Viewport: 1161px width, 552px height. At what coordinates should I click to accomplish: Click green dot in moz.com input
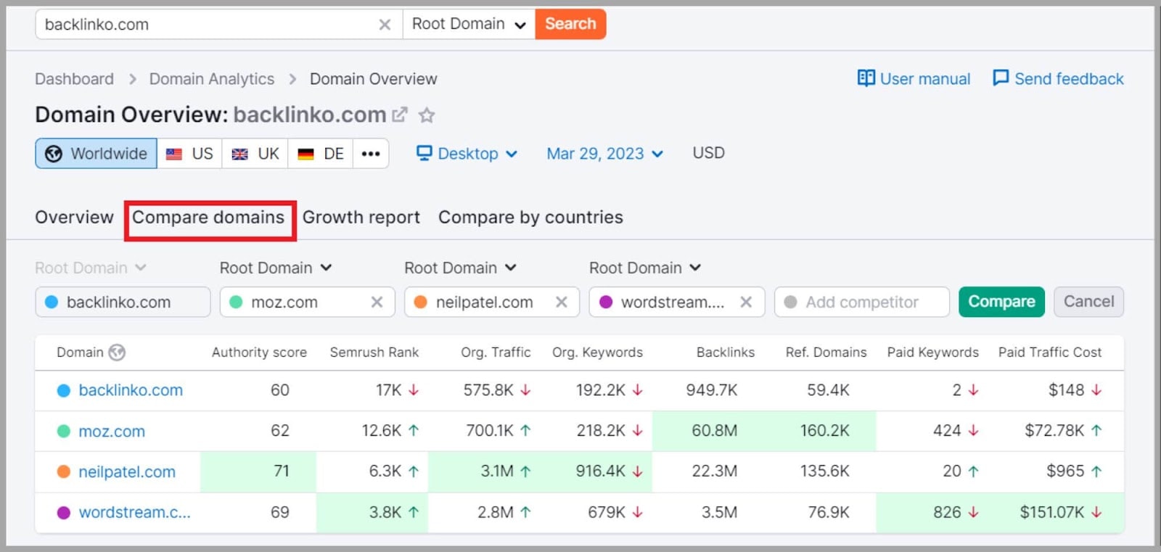236,302
